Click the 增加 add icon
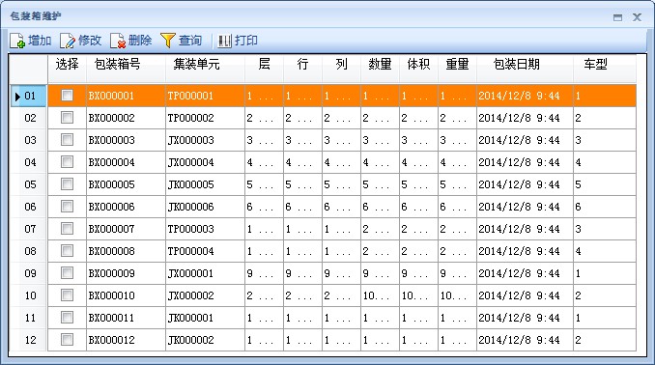 click(x=17, y=41)
